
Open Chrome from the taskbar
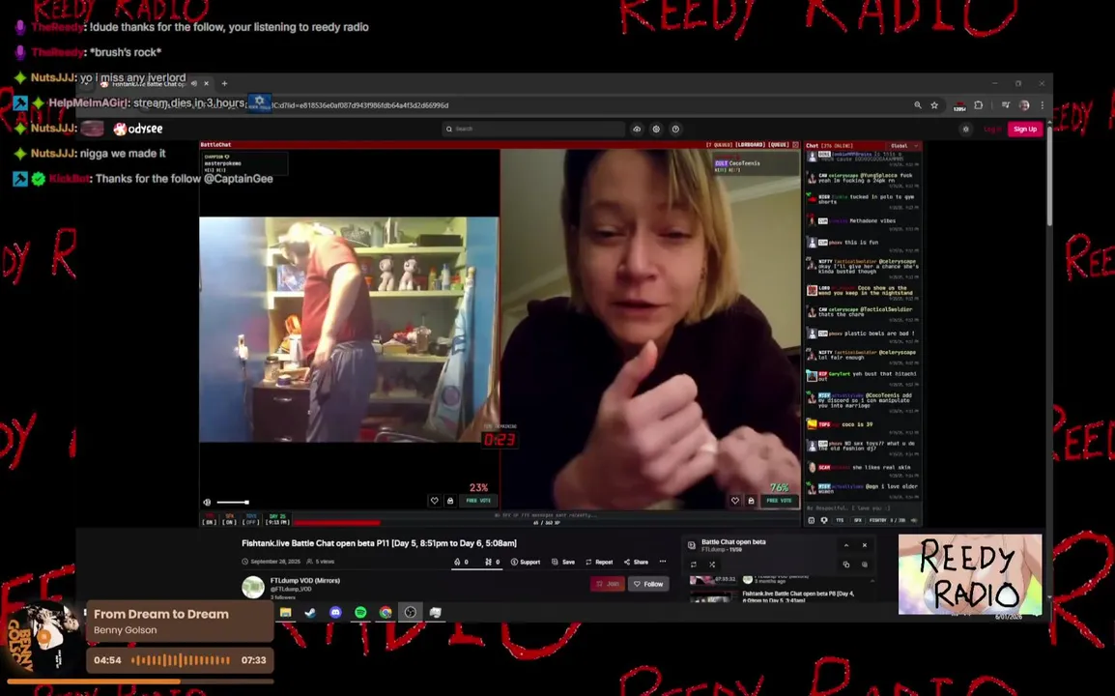pyautogui.click(x=386, y=613)
